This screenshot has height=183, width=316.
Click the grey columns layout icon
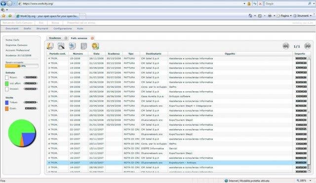click(83, 46)
